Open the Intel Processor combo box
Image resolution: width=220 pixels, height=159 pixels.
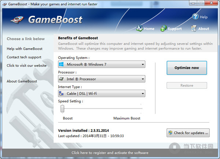[x=102, y=79]
